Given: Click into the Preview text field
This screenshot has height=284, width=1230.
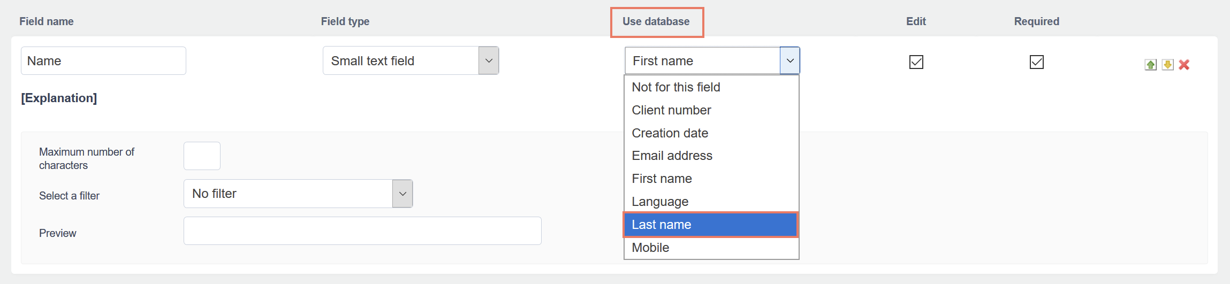Looking at the screenshot, I should pyautogui.click(x=362, y=231).
